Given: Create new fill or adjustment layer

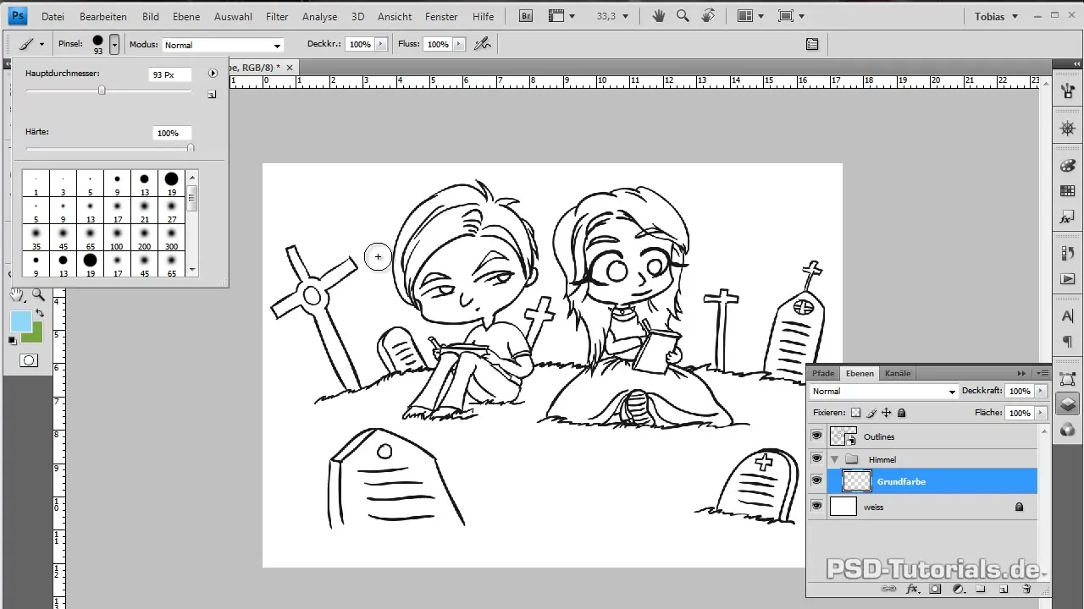Looking at the screenshot, I should pyautogui.click(x=959, y=589).
